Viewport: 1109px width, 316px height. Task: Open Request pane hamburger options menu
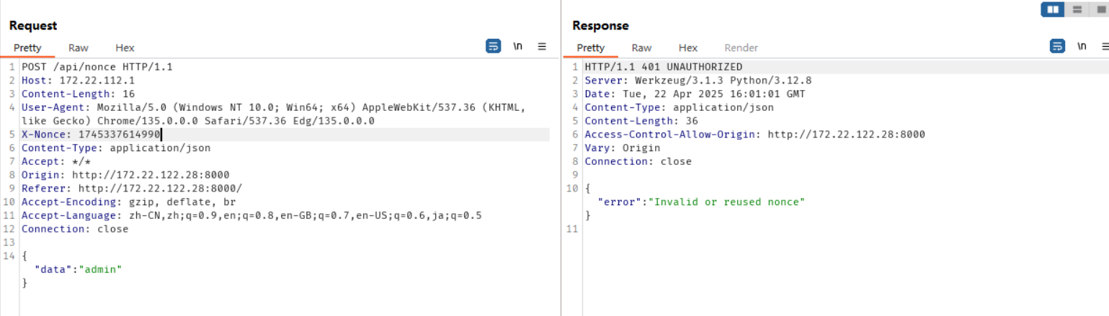tap(542, 46)
